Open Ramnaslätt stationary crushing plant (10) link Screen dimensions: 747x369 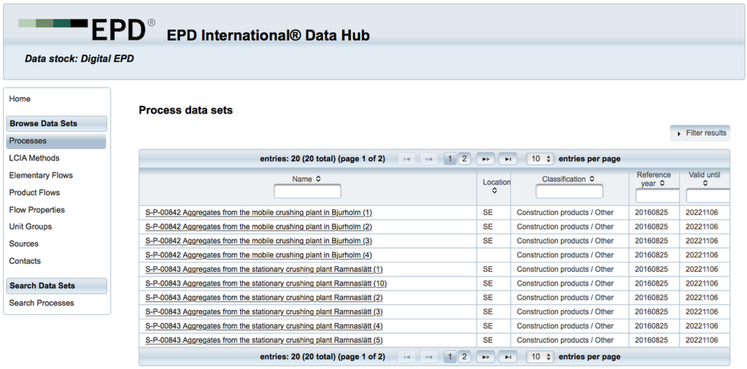coord(266,284)
